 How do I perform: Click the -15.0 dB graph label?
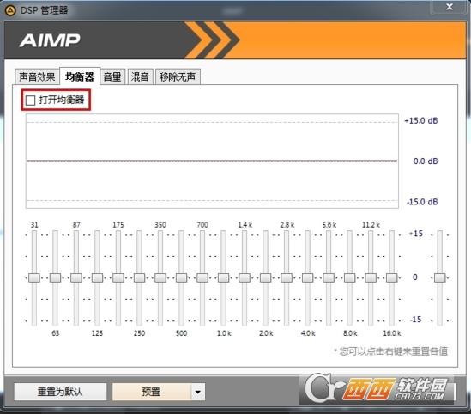422,202
